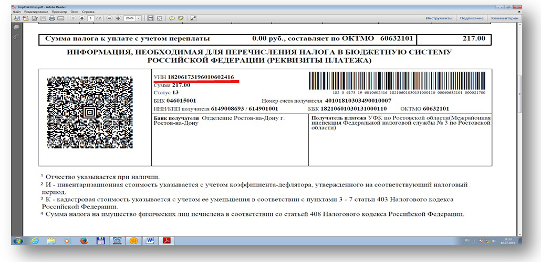Open page thumbnails panel in sidebar
541x262 pixels.
[16, 27]
